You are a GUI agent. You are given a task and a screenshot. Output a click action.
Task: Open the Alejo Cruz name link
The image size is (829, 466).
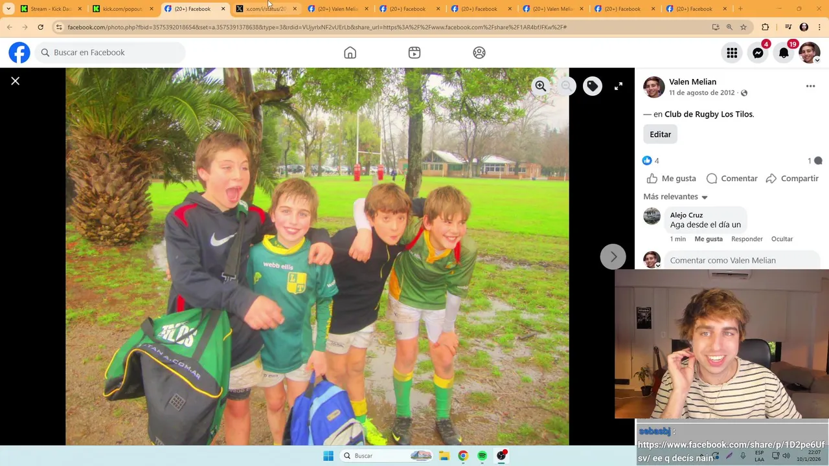[x=687, y=215]
